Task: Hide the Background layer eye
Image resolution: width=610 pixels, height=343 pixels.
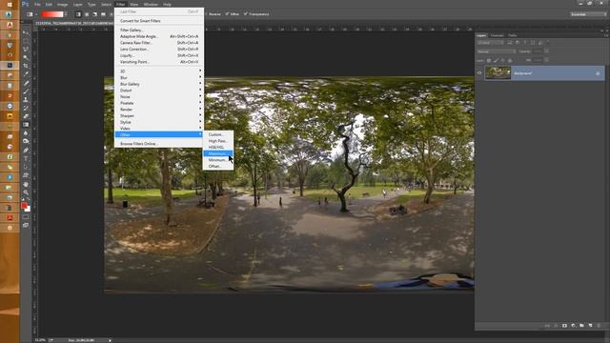Action: pyautogui.click(x=479, y=72)
